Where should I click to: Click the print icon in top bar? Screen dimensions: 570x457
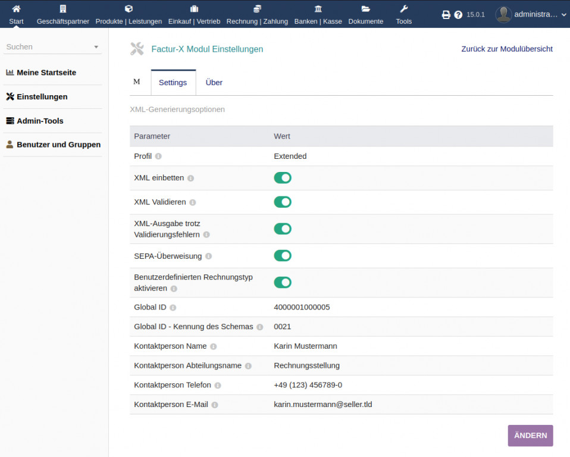[446, 15]
